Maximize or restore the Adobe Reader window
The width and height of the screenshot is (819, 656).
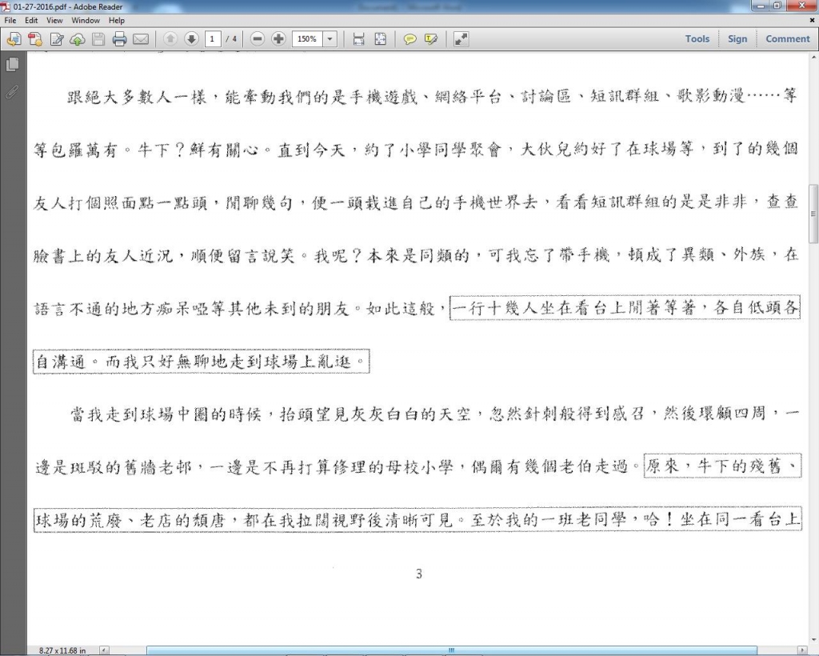[x=777, y=6]
